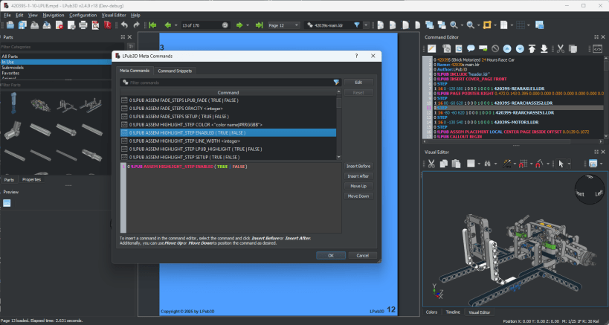Go to first page green arrow
The image size is (609, 325).
tap(151, 25)
